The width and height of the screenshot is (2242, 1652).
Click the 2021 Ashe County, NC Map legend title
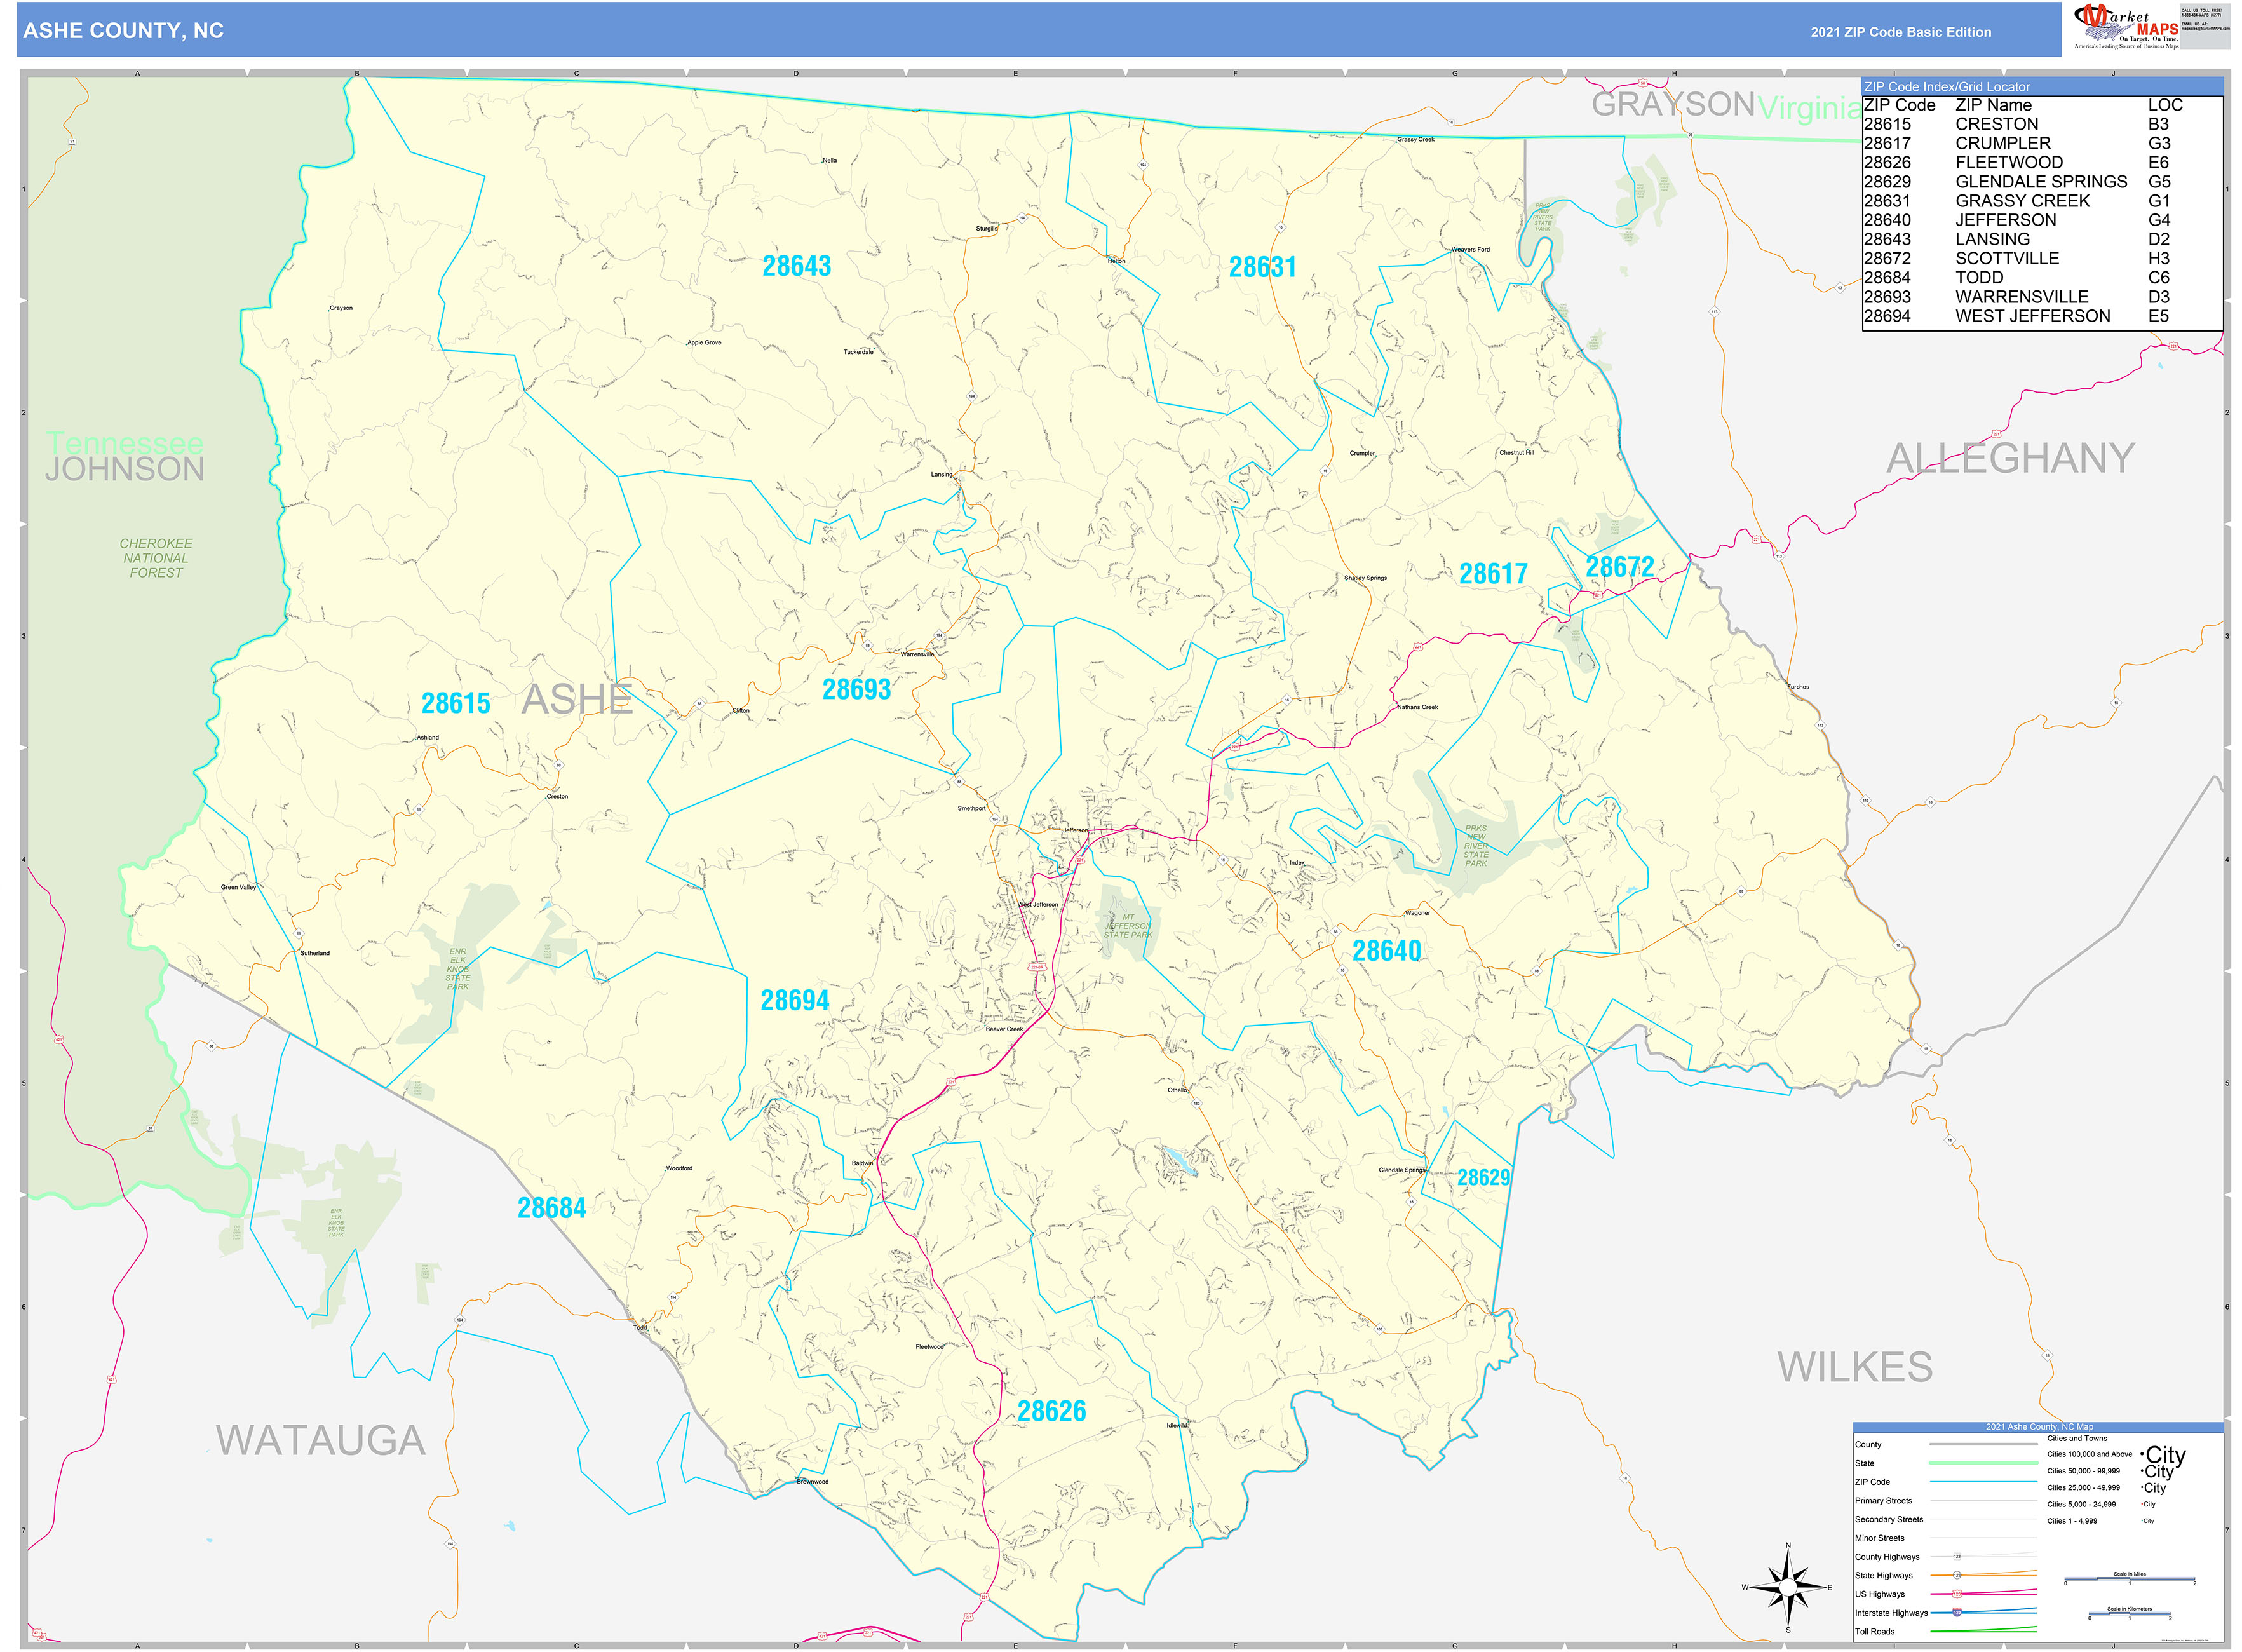(2040, 1427)
